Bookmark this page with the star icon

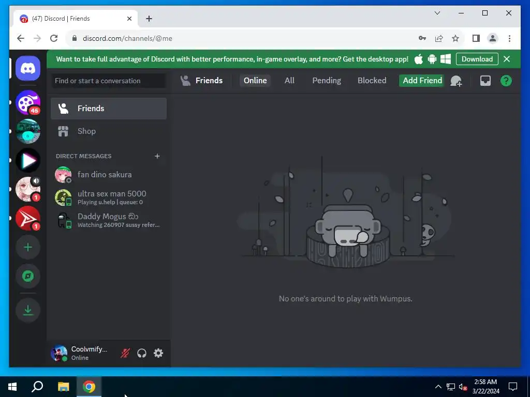click(455, 38)
